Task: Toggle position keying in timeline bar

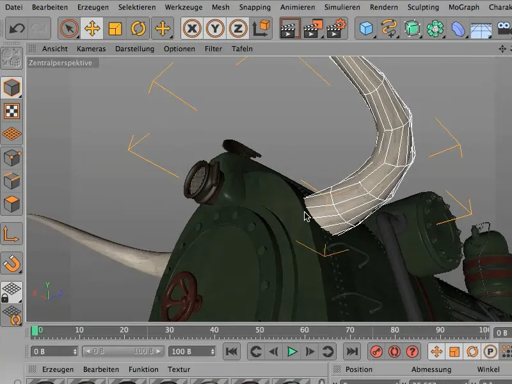Action: coord(436,351)
